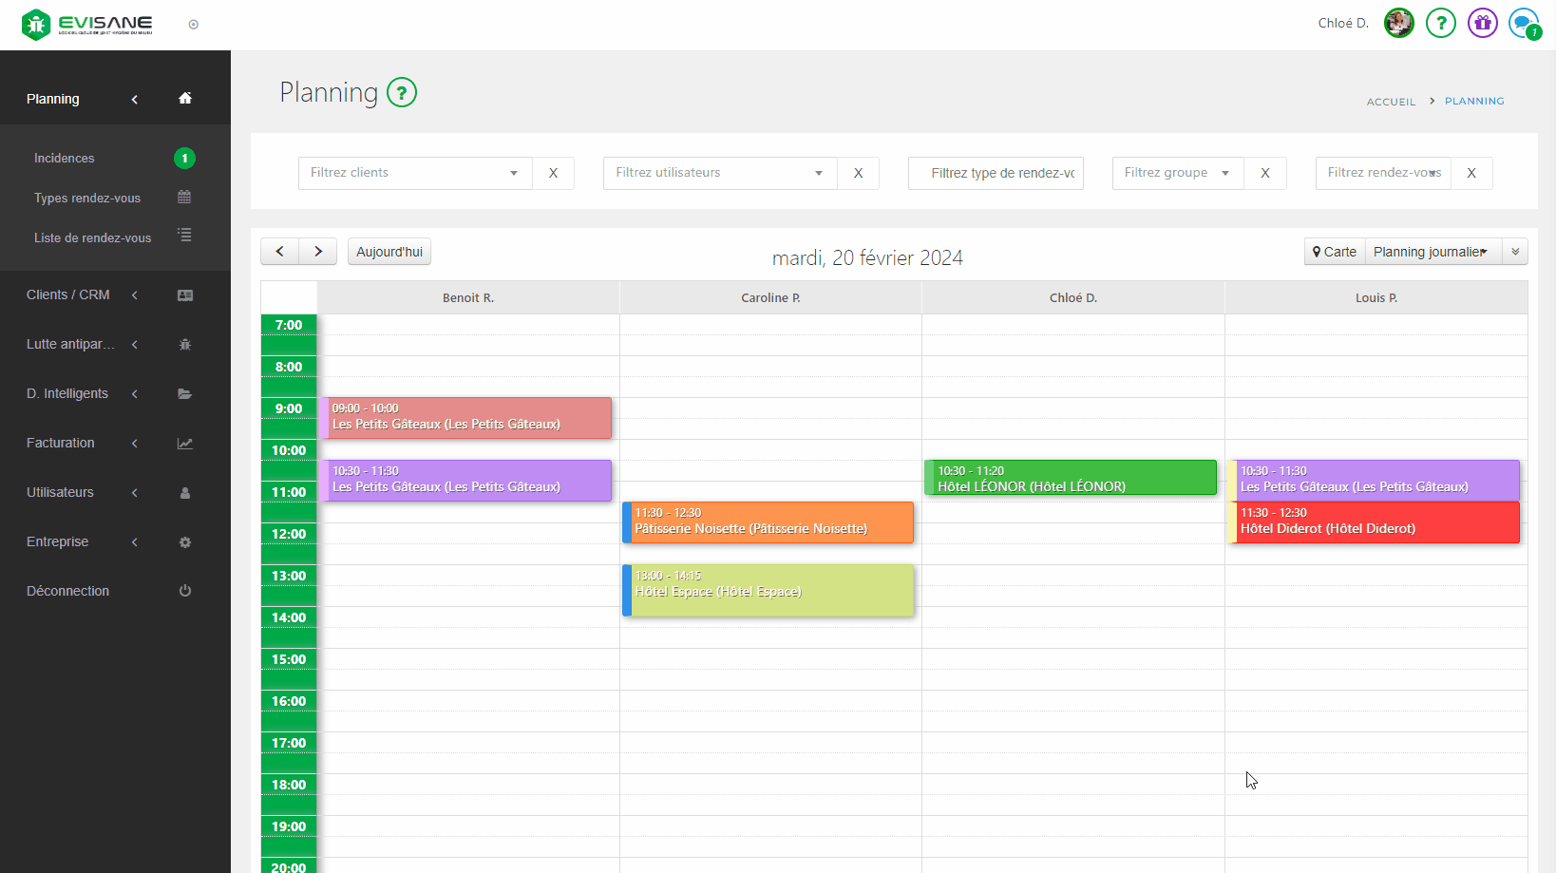Open Liste de rendez-vous menu item
Image resolution: width=1556 pixels, height=873 pixels.
(93, 238)
